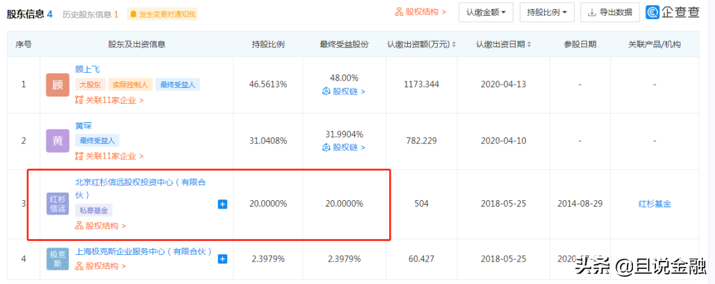Expand the 上海极克斯 row plus button
The width and height of the screenshot is (715, 284).
click(x=222, y=259)
